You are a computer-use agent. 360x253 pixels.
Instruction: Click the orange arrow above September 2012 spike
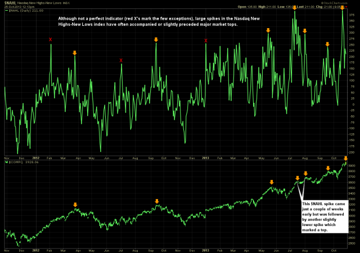[x=156, y=39]
